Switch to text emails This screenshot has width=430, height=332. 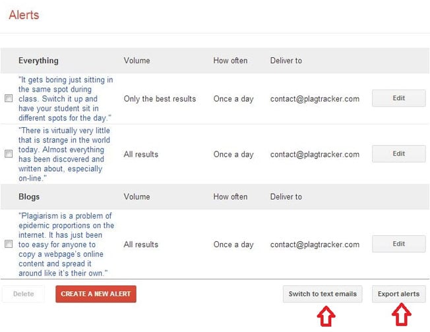click(322, 294)
